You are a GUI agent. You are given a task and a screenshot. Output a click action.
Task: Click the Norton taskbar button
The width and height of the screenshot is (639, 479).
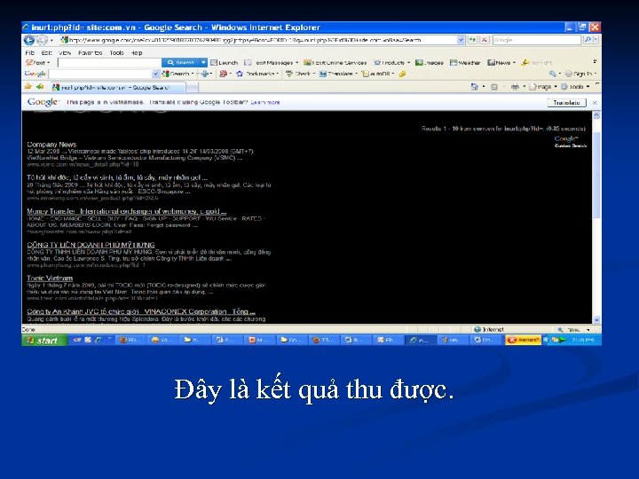pos(523,340)
